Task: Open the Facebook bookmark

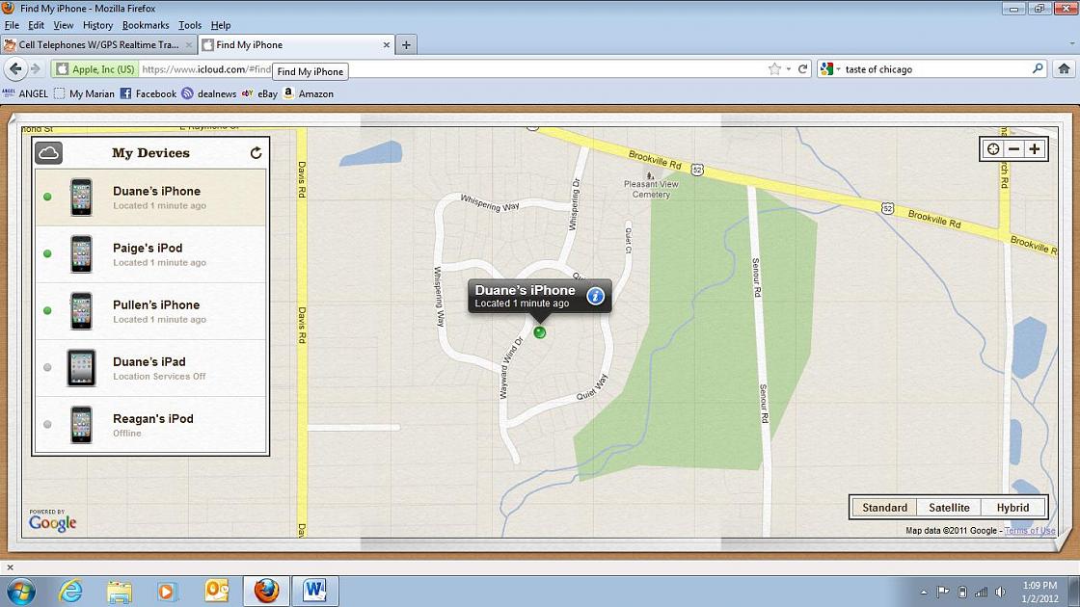Action: [x=148, y=93]
